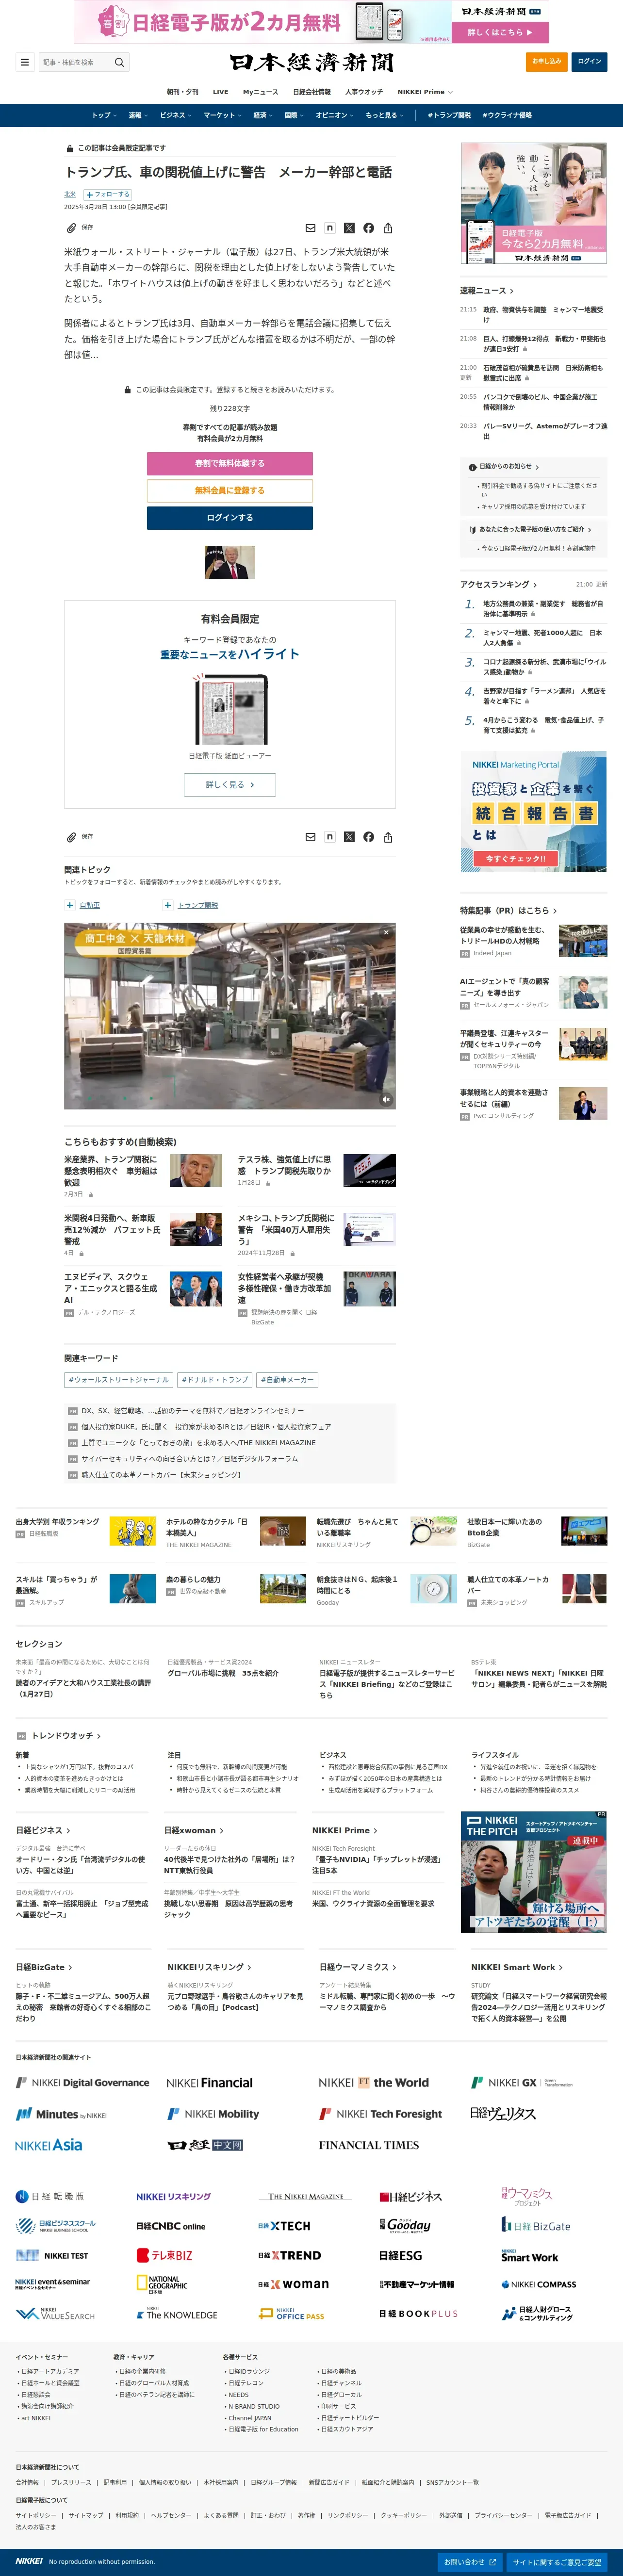Follow the 自動車 topic with its plus icon
Image resolution: width=623 pixels, height=2576 pixels.
point(70,905)
